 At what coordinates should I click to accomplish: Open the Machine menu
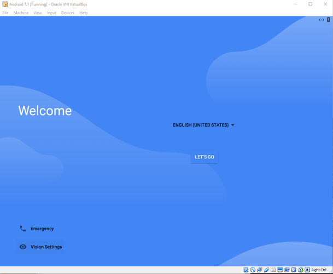click(21, 13)
